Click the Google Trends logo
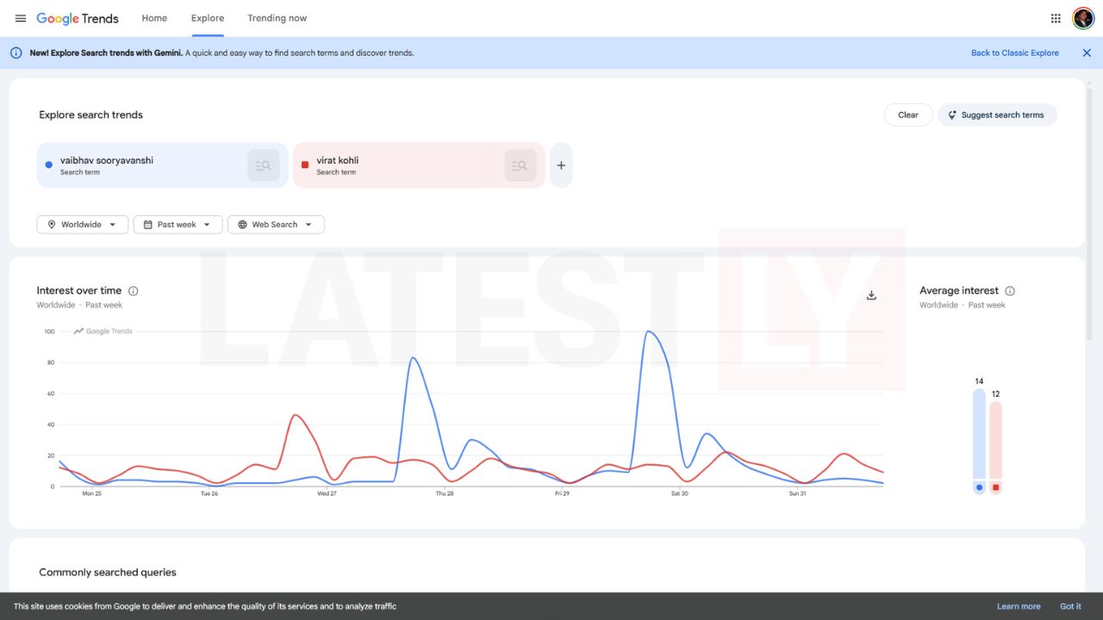Viewport: 1103px width, 620px height. (78, 18)
